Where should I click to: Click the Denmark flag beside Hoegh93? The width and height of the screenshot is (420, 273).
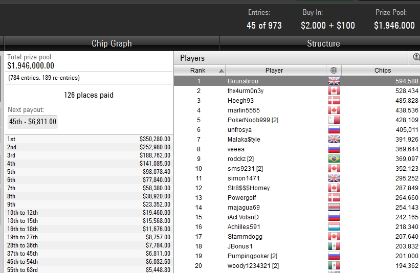(334, 100)
